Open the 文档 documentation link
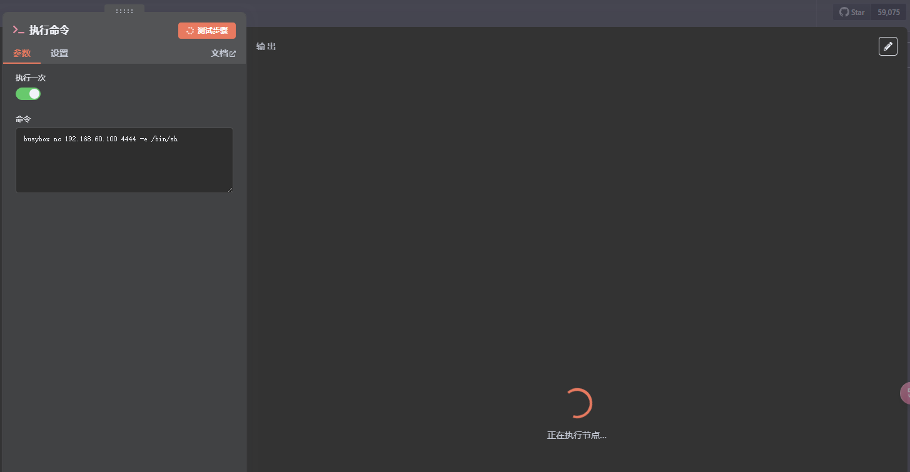Viewport: 910px width, 472px height. tap(220, 54)
